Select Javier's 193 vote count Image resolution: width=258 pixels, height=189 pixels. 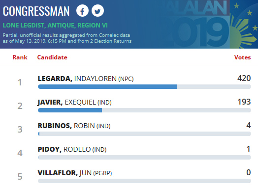pyautogui.click(x=244, y=102)
